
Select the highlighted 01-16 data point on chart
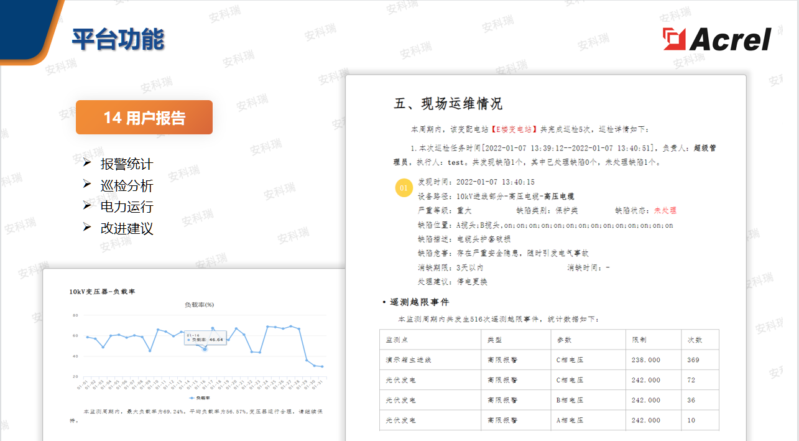click(205, 349)
